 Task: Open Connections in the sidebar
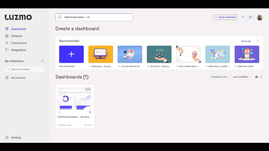pos(19,43)
